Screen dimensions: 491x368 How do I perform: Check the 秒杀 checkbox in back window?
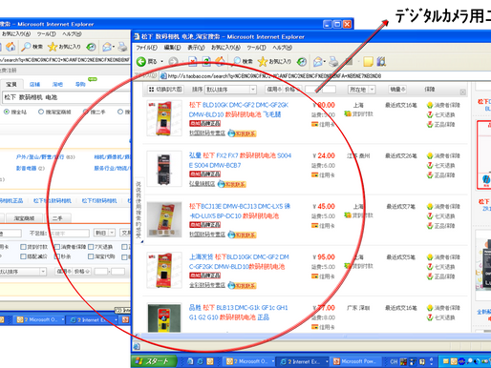pyautogui.click(x=57, y=256)
